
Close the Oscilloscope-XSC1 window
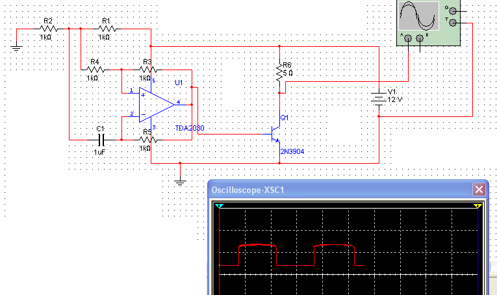click(x=479, y=190)
